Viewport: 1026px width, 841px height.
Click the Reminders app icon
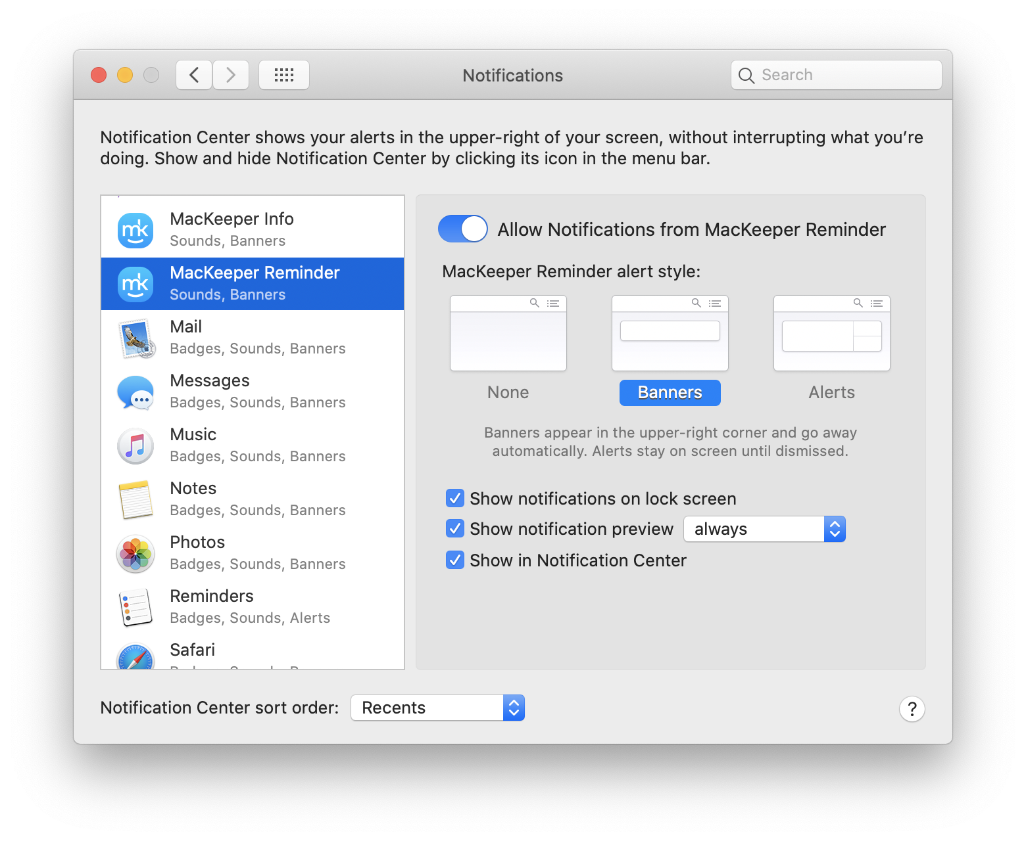click(x=135, y=608)
